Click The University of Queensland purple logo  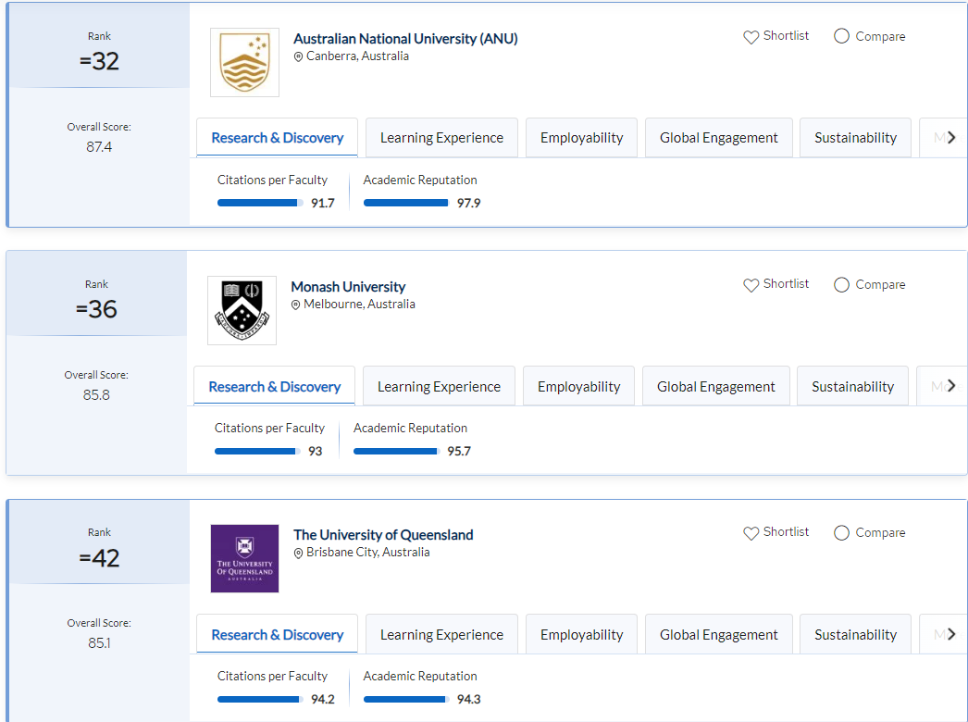coord(244,558)
